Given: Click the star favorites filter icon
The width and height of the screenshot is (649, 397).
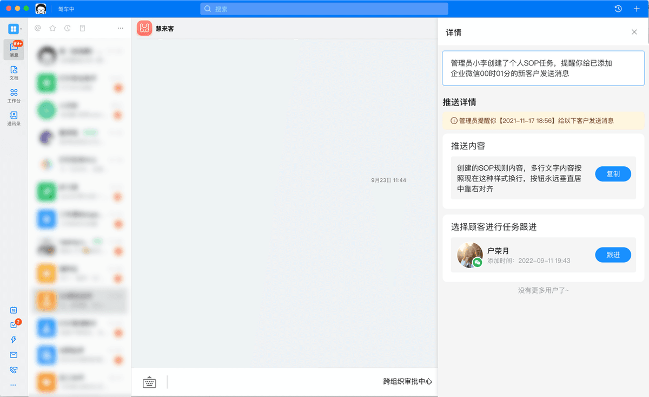Looking at the screenshot, I should pos(52,28).
